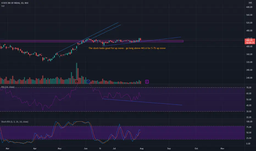Click the Stoch RSI (3, 3, 14, 14, close) label

15,122
